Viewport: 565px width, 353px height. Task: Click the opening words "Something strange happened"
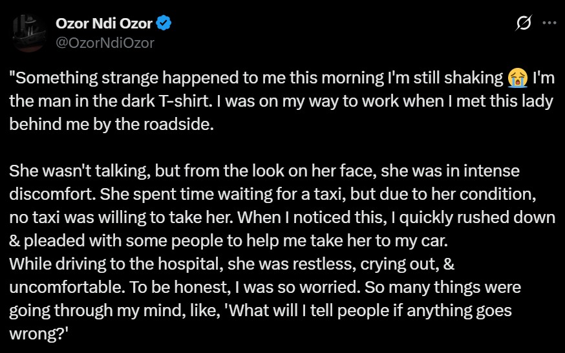[91, 79]
